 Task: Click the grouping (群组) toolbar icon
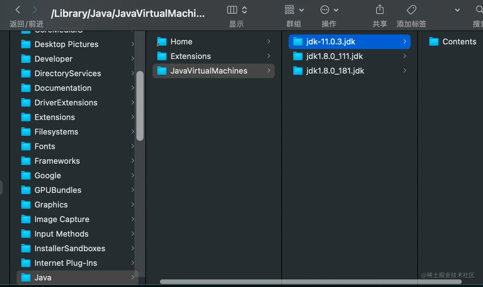point(289,10)
